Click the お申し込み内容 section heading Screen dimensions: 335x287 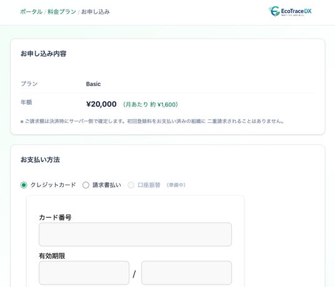click(x=43, y=54)
